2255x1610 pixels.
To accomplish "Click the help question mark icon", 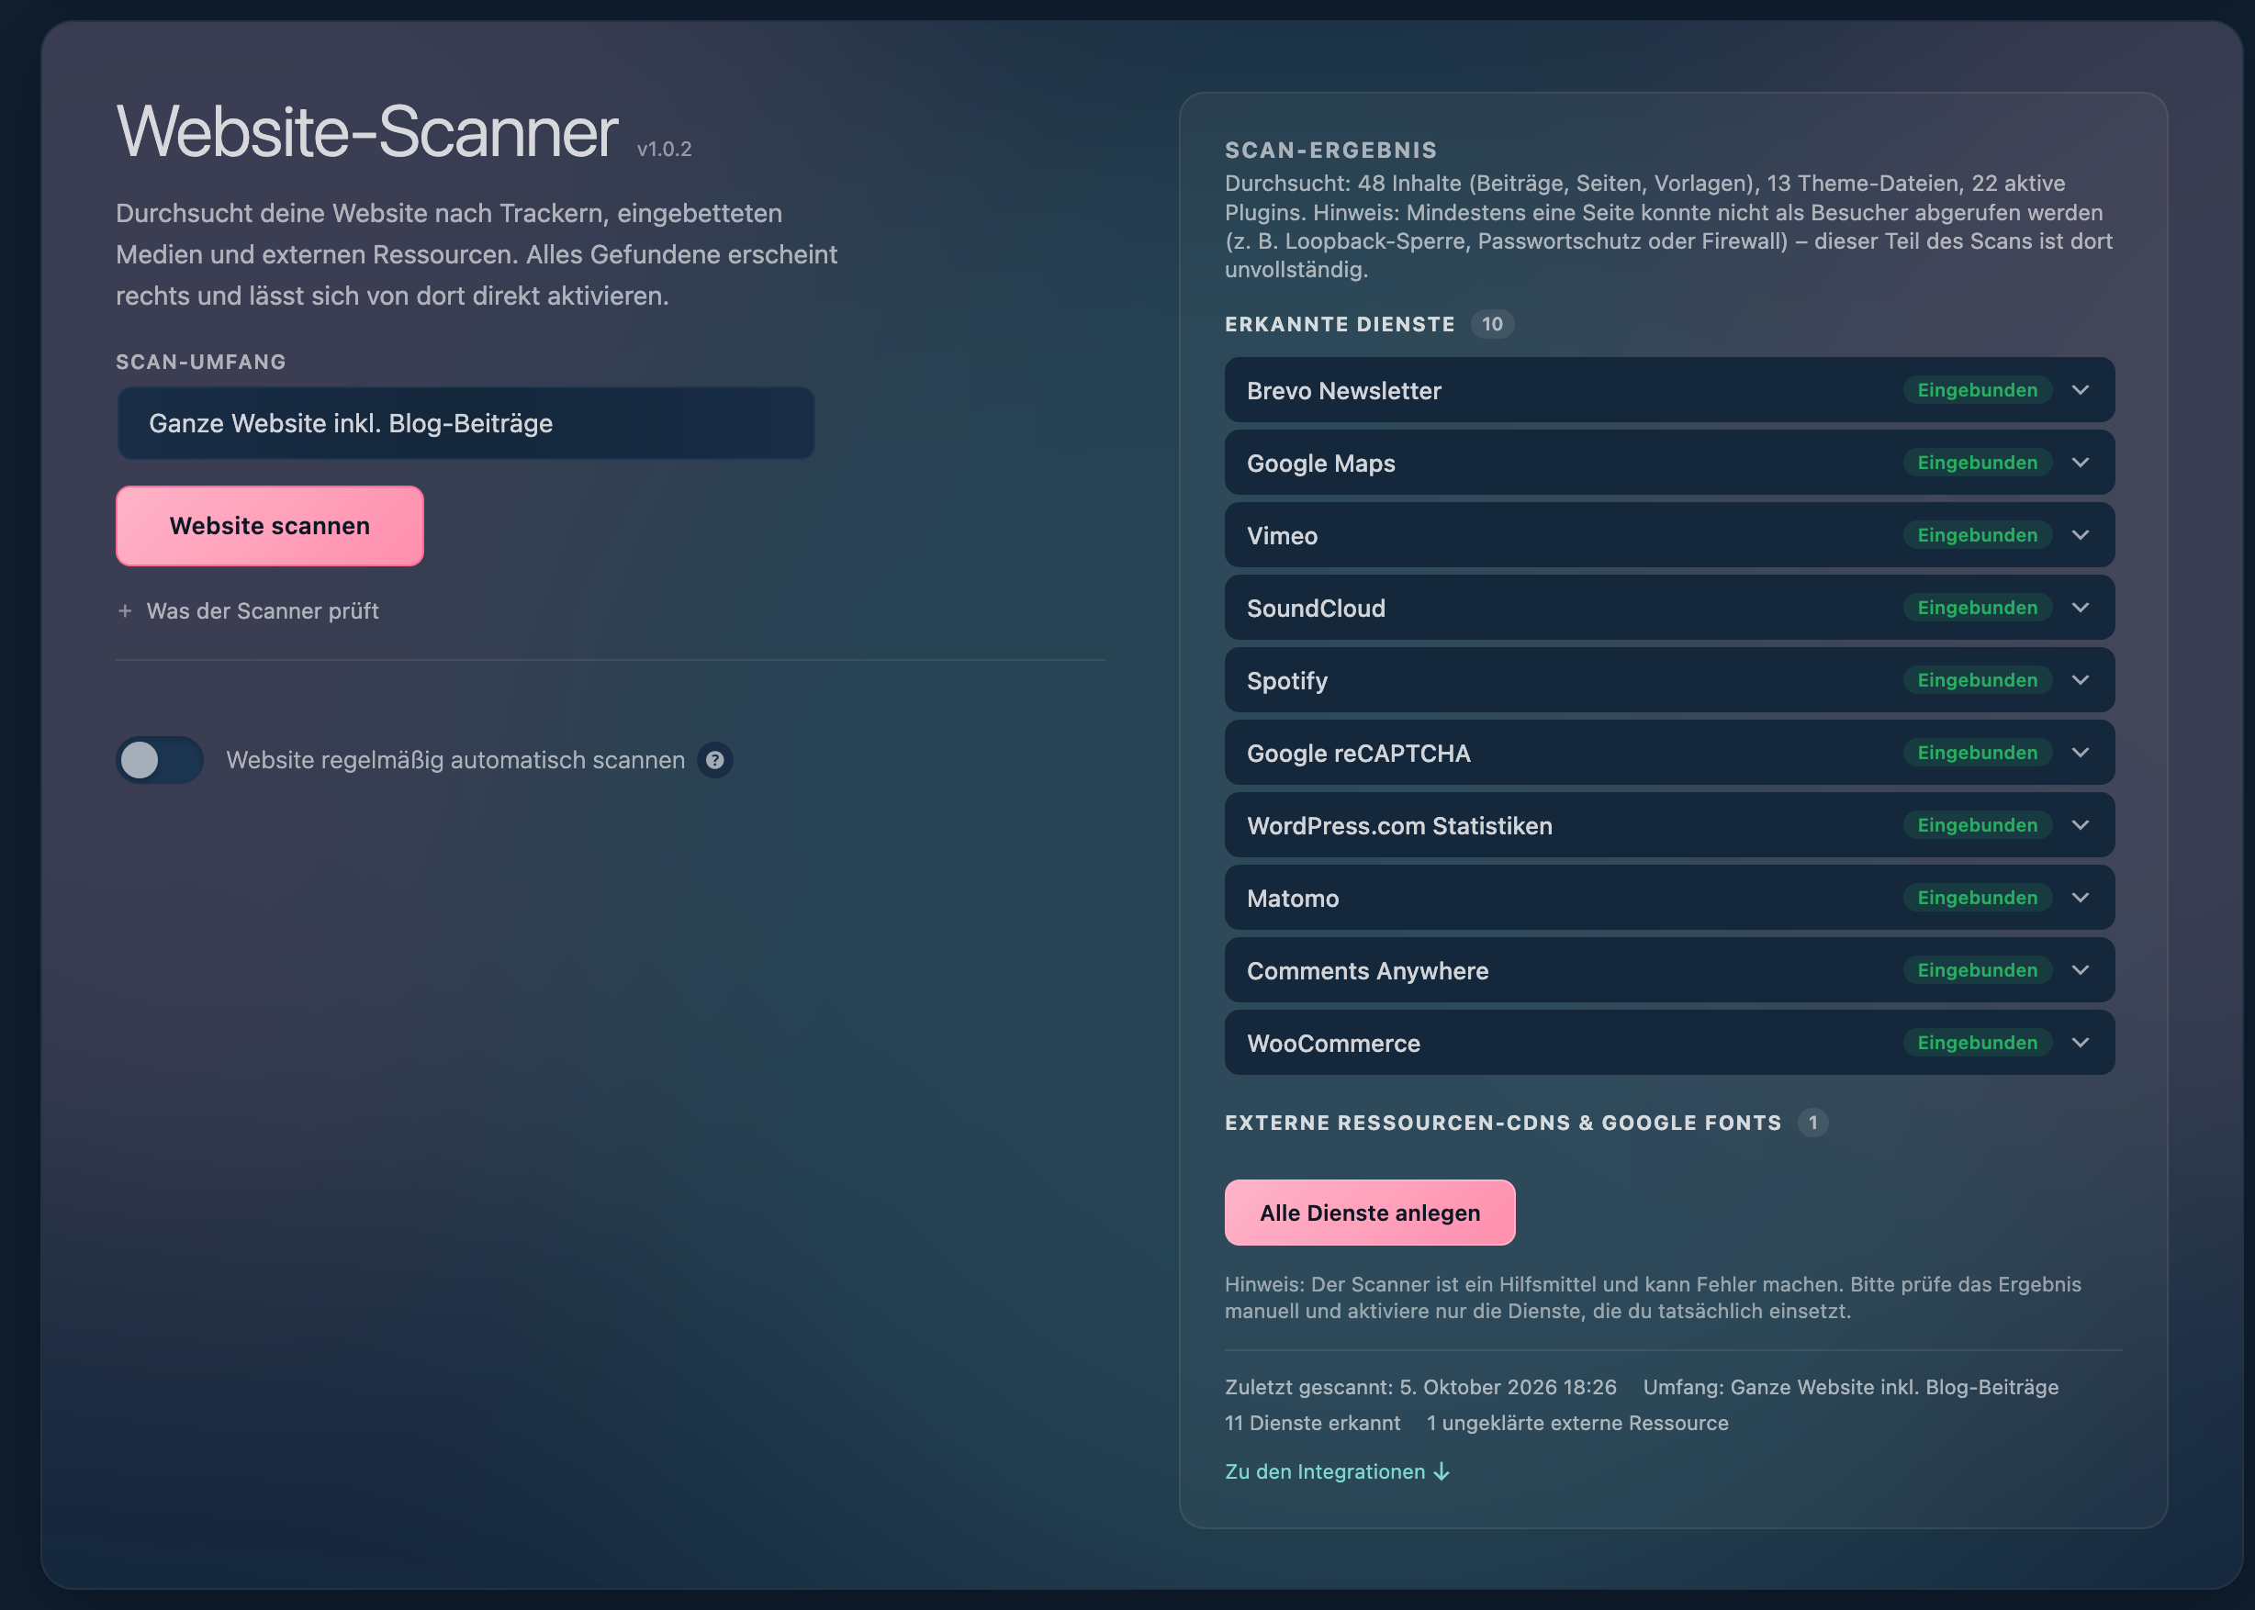I will click(714, 760).
